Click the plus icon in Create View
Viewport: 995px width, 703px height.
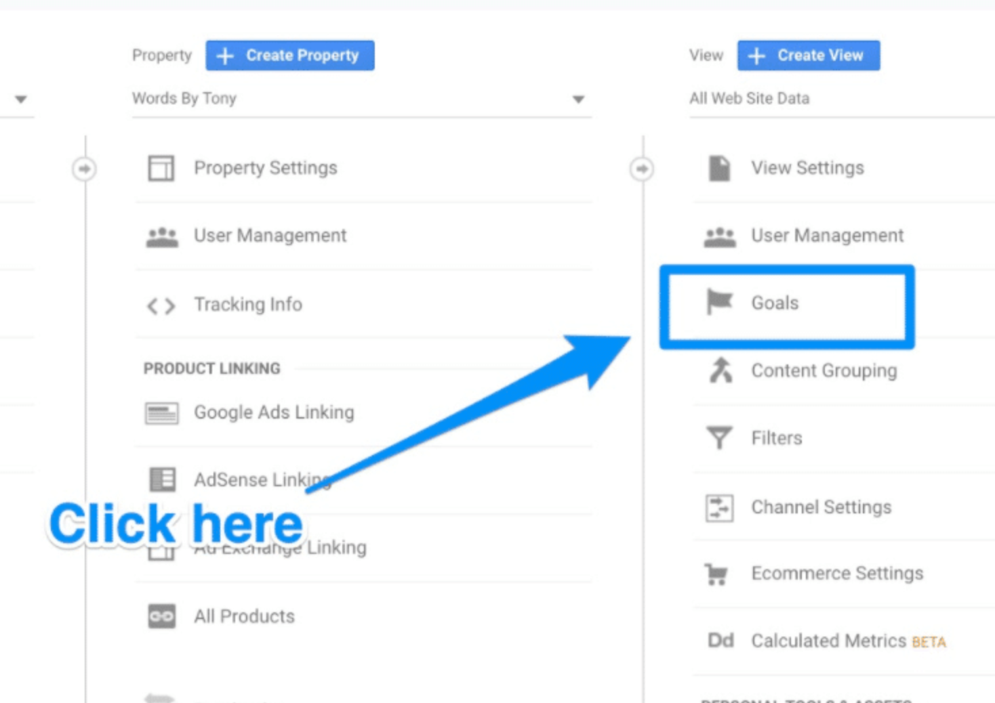(756, 56)
